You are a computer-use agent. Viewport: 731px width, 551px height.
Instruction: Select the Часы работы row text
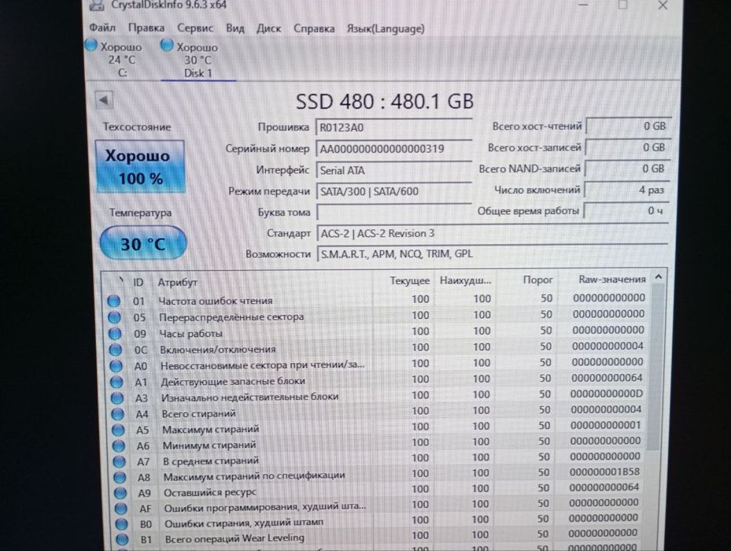[x=190, y=333]
